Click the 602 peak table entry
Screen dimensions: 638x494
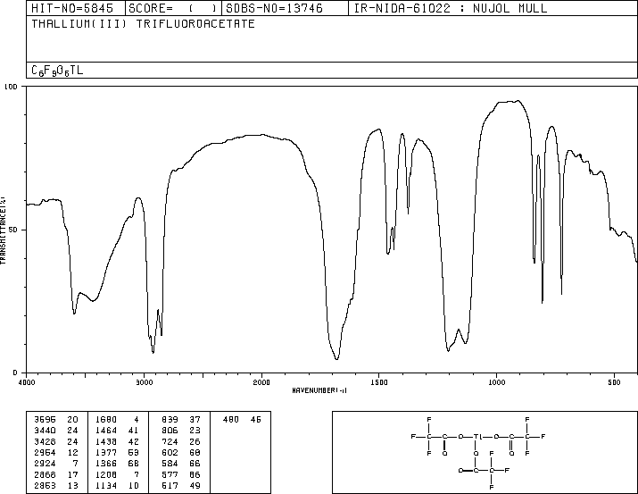(x=170, y=452)
